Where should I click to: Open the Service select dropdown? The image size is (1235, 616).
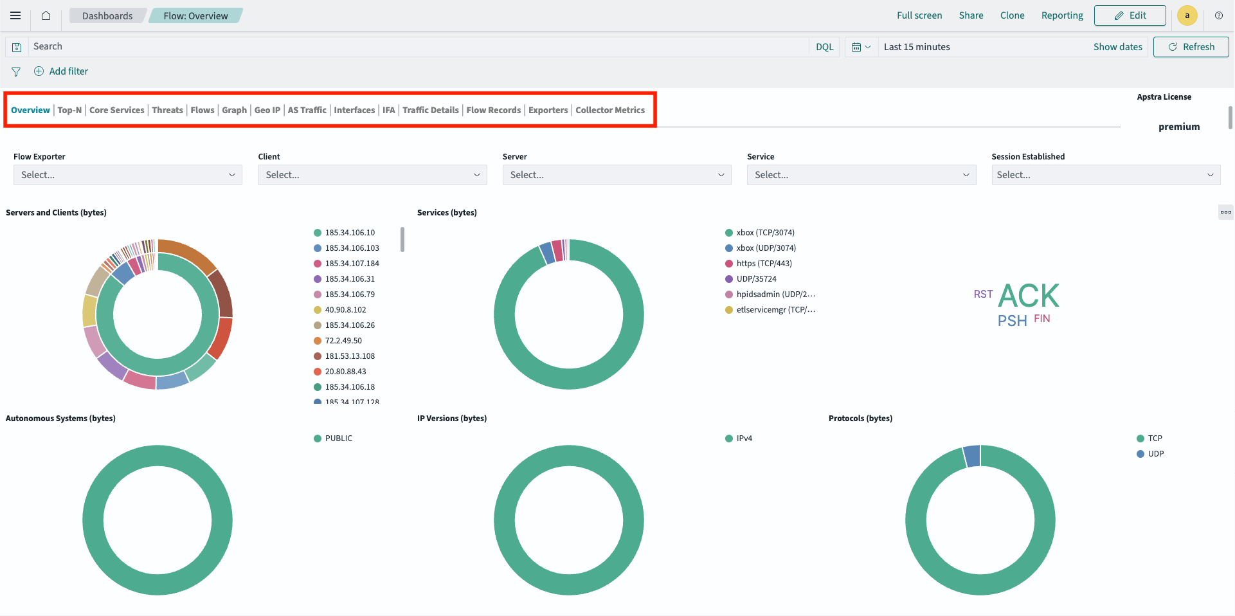pyautogui.click(x=861, y=175)
